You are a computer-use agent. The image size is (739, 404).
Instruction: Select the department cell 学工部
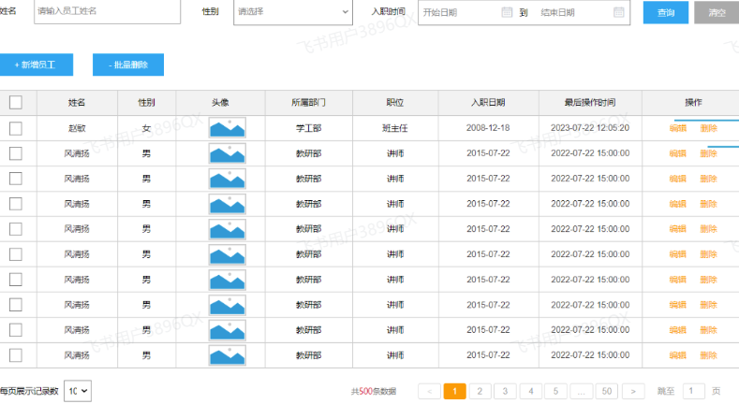pyautogui.click(x=308, y=128)
